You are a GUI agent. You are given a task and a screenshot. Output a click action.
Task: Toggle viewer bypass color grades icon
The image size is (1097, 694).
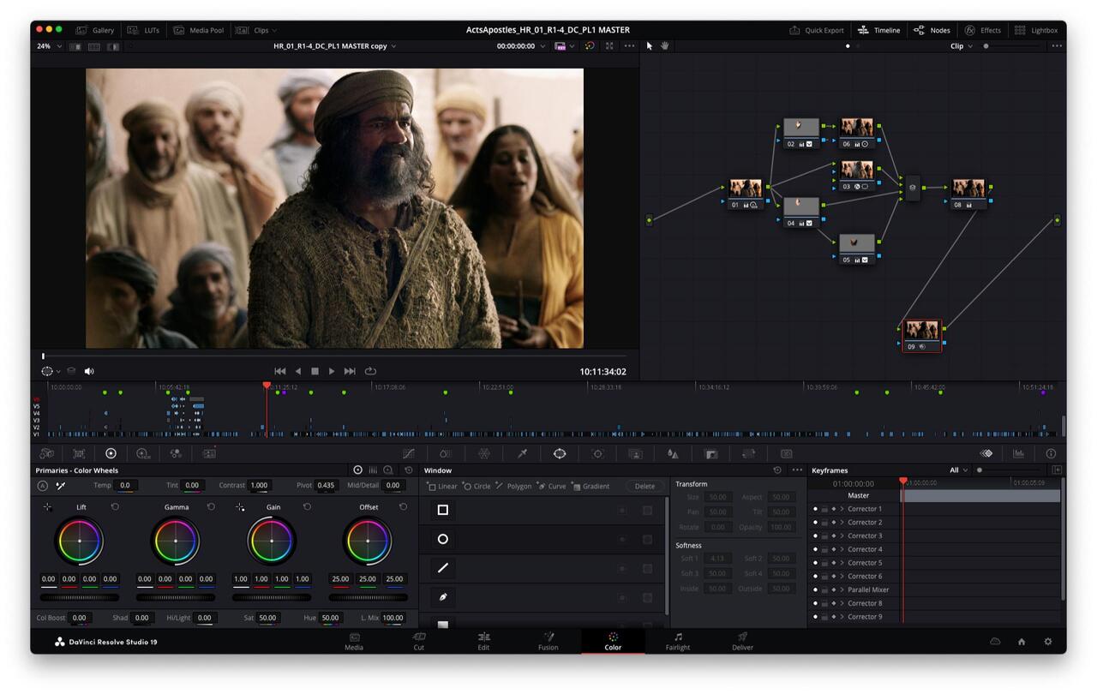click(590, 45)
